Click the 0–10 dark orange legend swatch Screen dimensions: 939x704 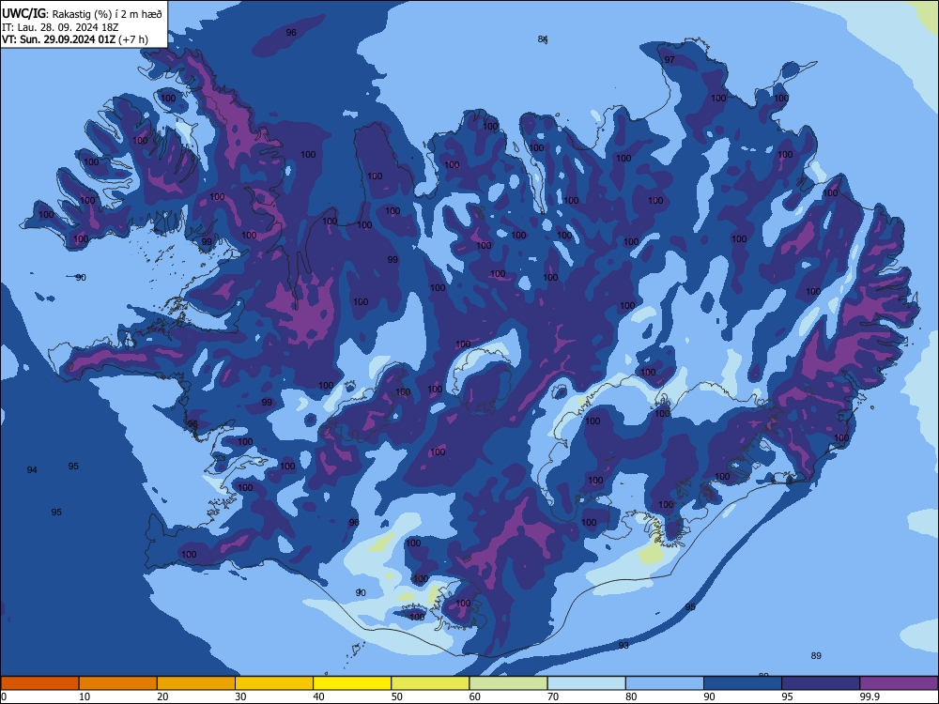39,683
